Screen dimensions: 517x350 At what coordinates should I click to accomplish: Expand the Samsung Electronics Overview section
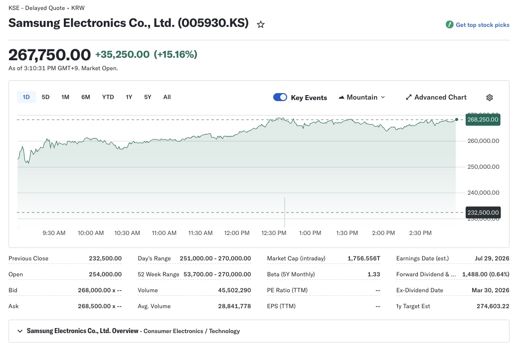coord(259,331)
